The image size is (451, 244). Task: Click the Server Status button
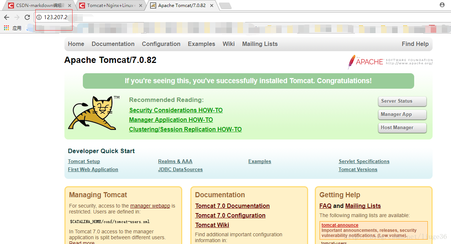(402, 101)
